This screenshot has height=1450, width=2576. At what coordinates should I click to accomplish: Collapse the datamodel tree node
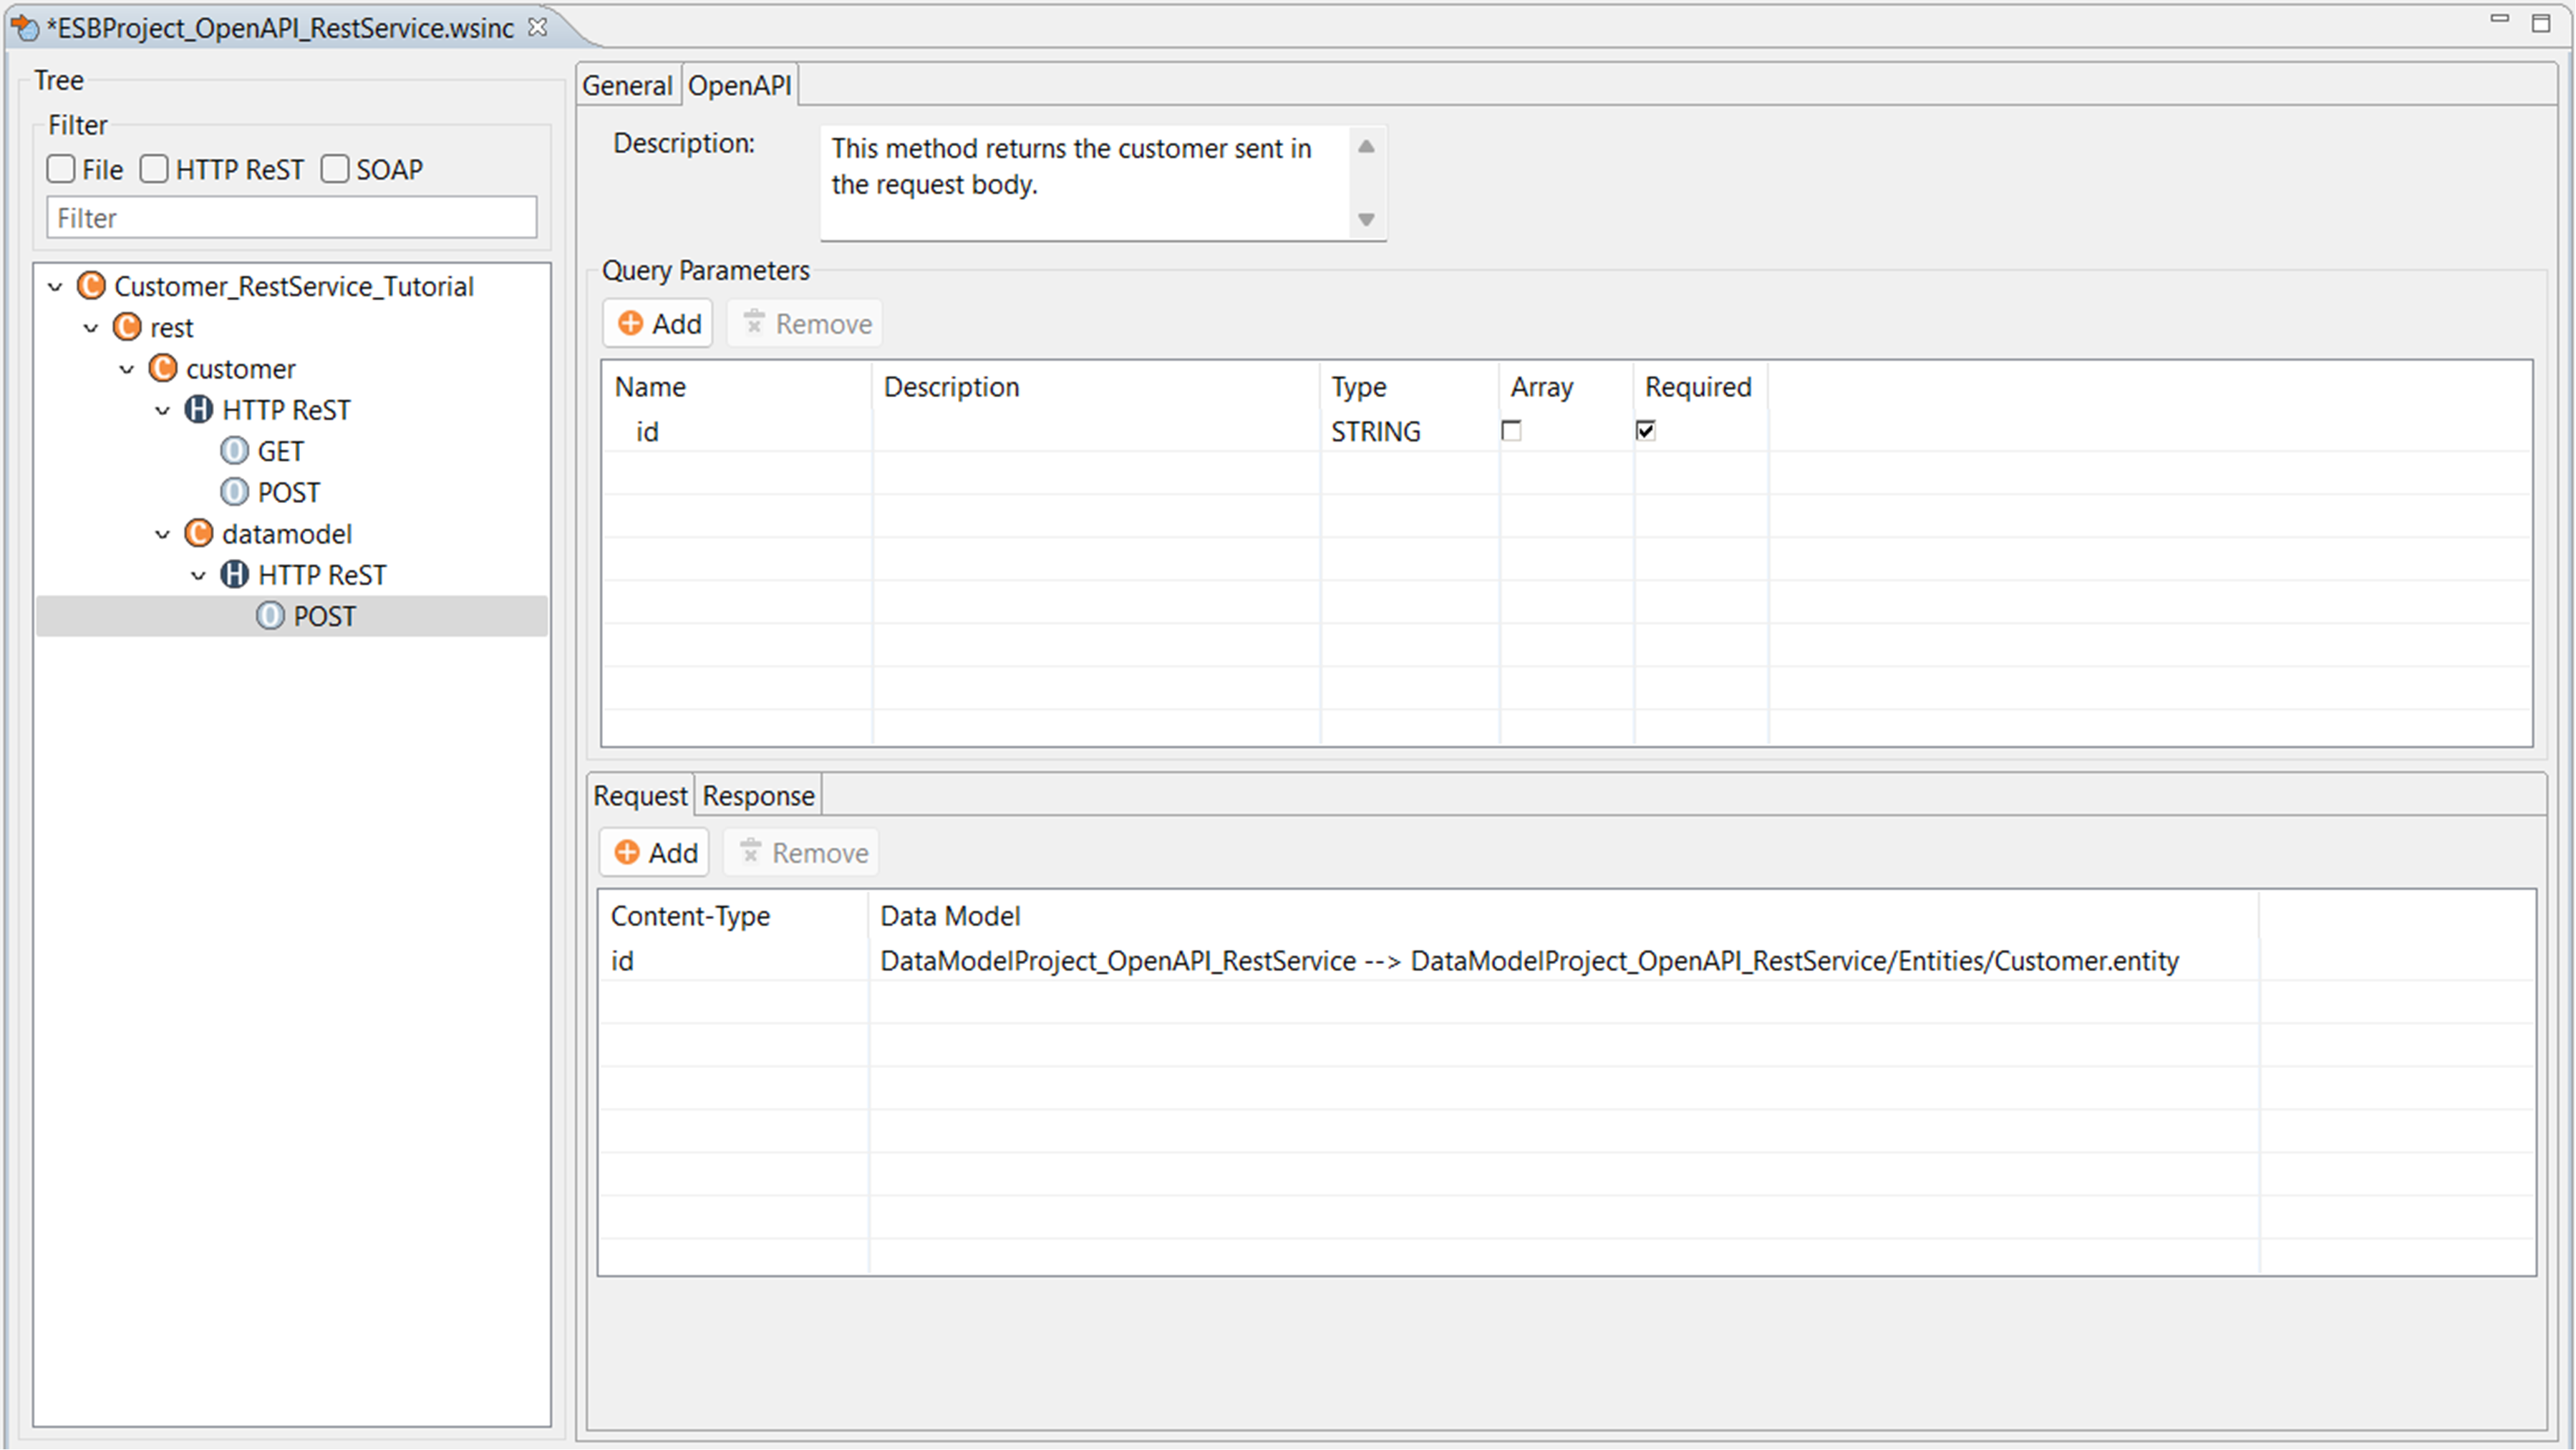[x=163, y=534]
